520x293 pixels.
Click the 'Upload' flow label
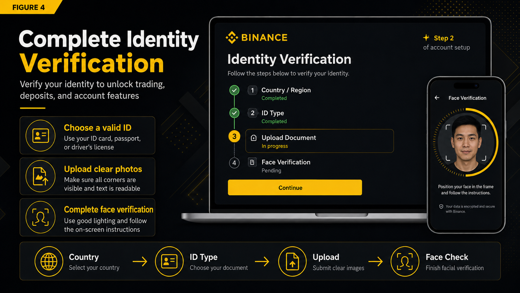(326, 257)
